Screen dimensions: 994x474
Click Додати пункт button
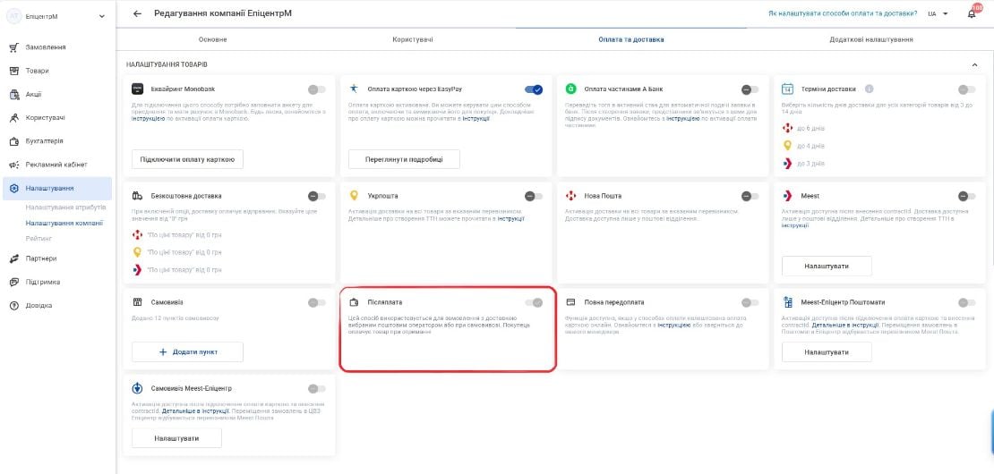click(x=188, y=351)
